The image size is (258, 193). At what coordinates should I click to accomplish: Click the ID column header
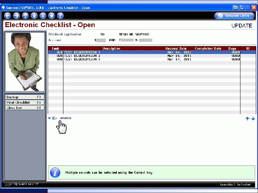point(248,48)
